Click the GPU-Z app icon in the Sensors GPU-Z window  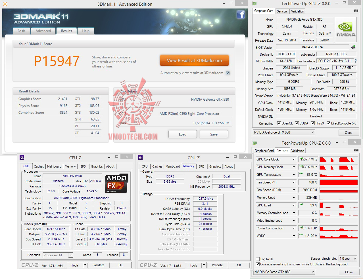(255, 143)
